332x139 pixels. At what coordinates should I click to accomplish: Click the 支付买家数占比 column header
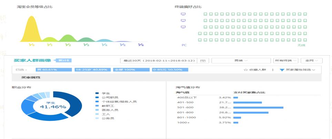tap(249, 92)
